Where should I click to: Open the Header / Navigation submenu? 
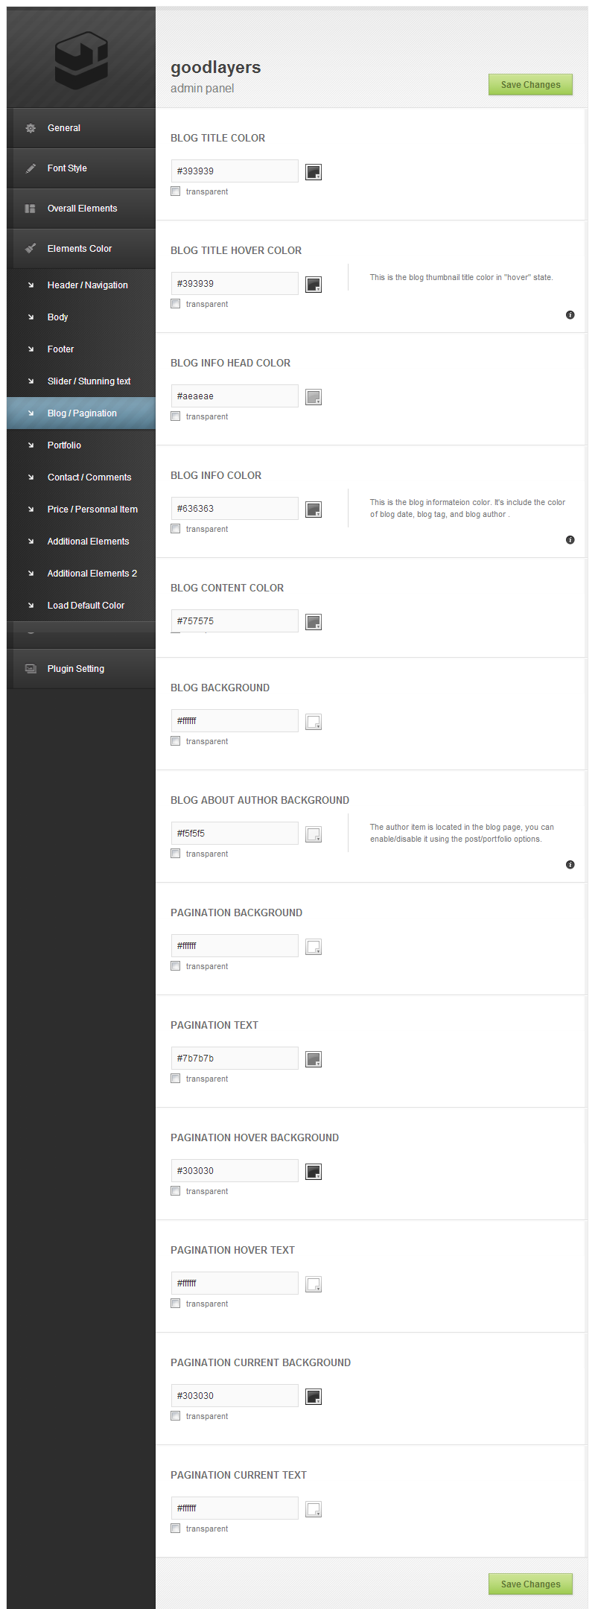87,285
